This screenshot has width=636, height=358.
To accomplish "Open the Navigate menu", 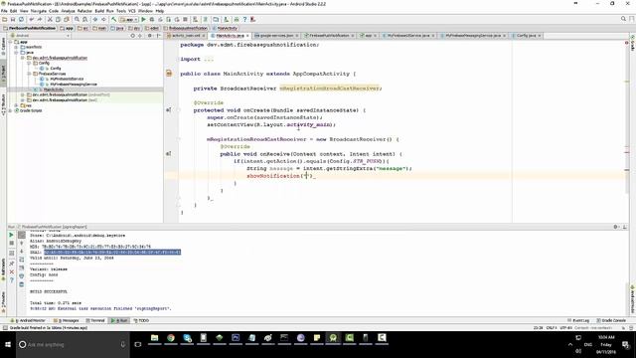I will coord(39,11).
